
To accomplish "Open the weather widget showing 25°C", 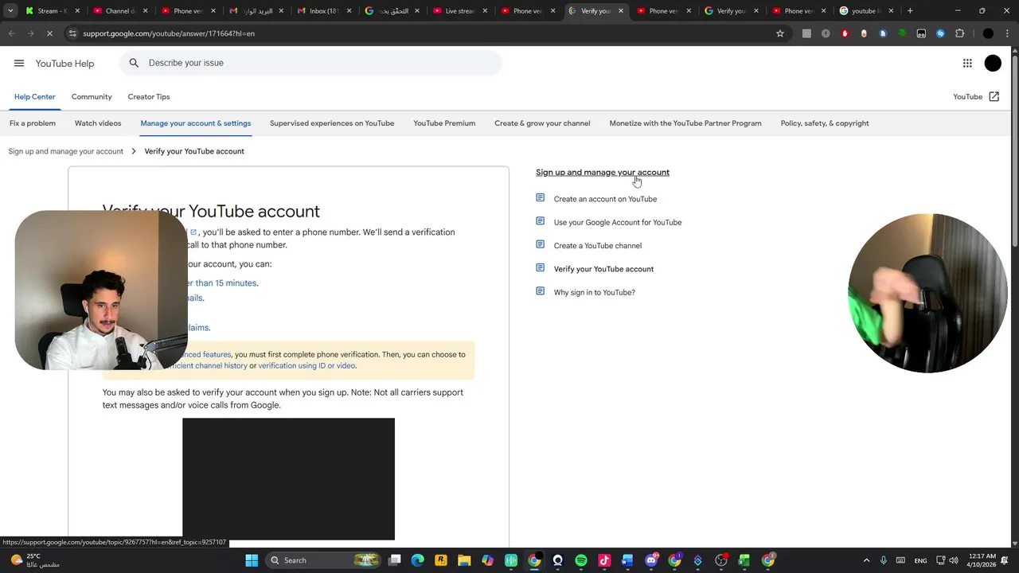I will coord(34,560).
